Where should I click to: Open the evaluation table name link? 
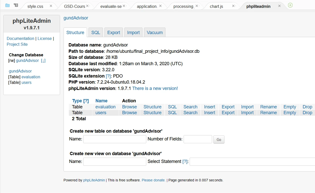105,107
